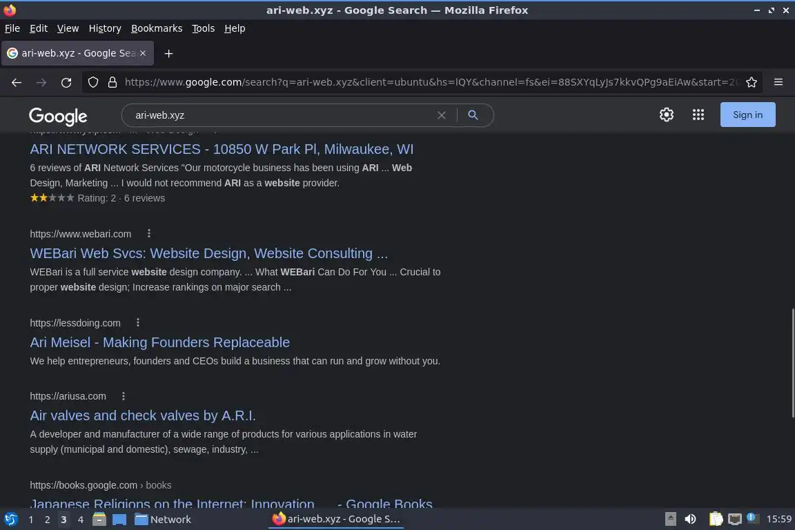Open the Tools menu

(204, 28)
